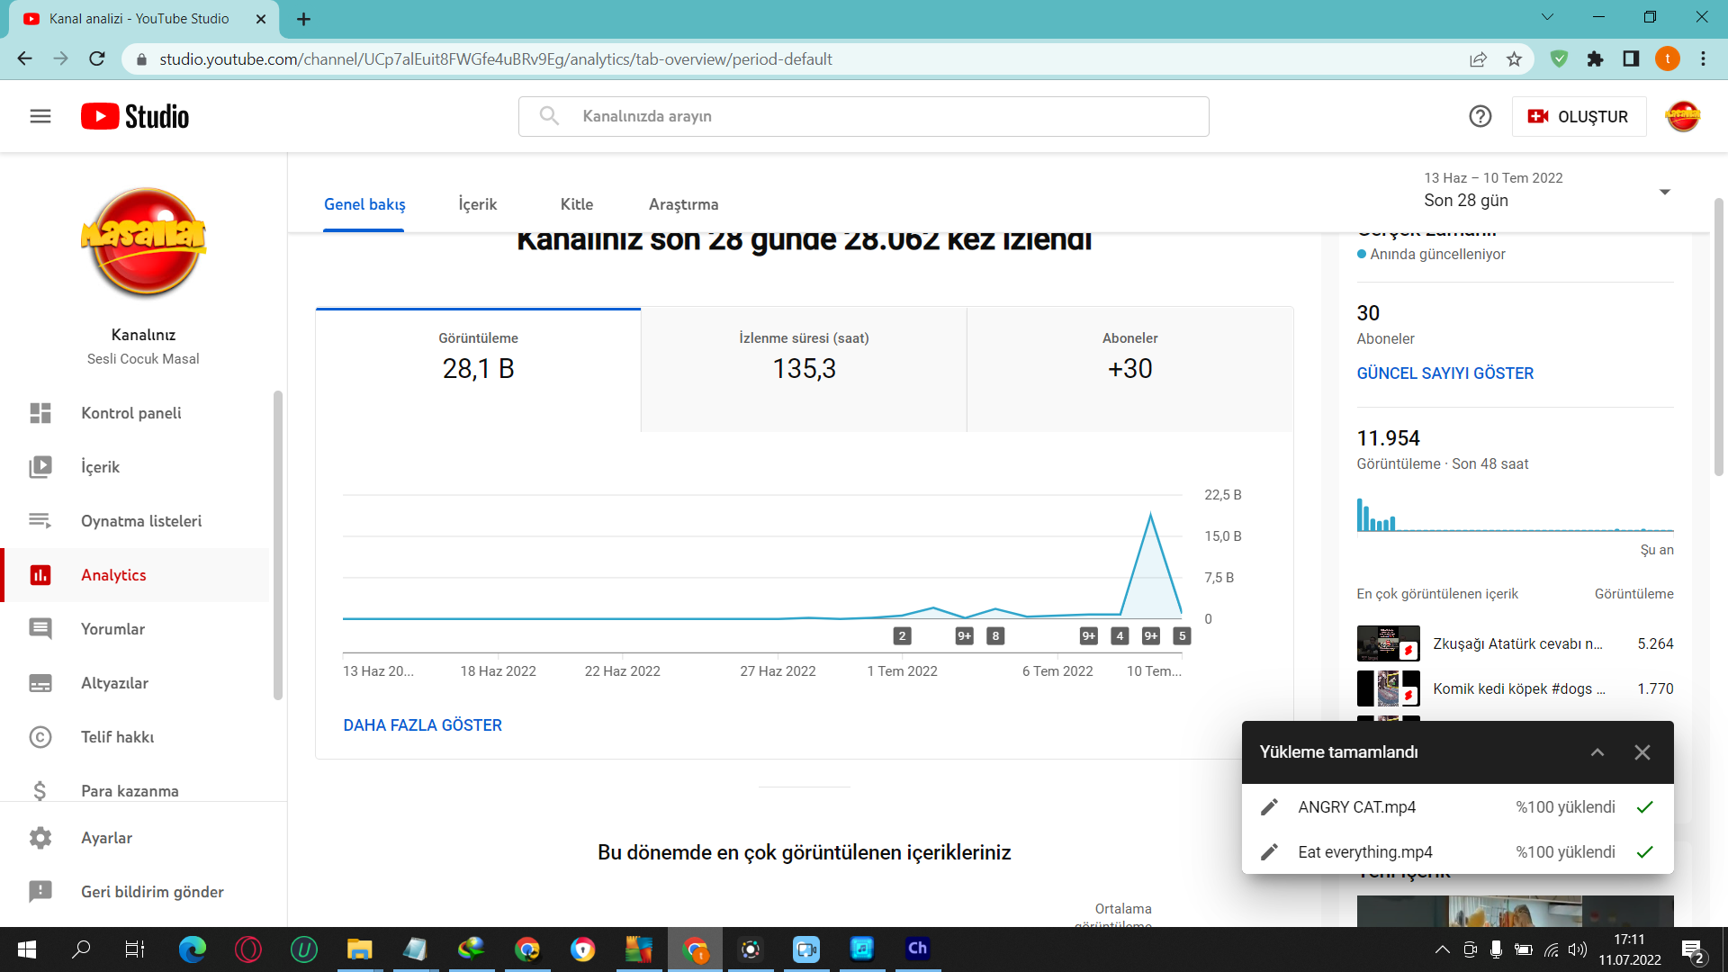This screenshot has height=972, width=1728.
Task: Switch to the Kitle tab
Action: pyautogui.click(x=576, y=204)
